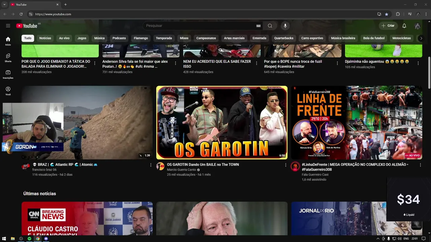Screen dimensions: 431x242
Task: Open the account avatar menu
Action: coord(418,26)
